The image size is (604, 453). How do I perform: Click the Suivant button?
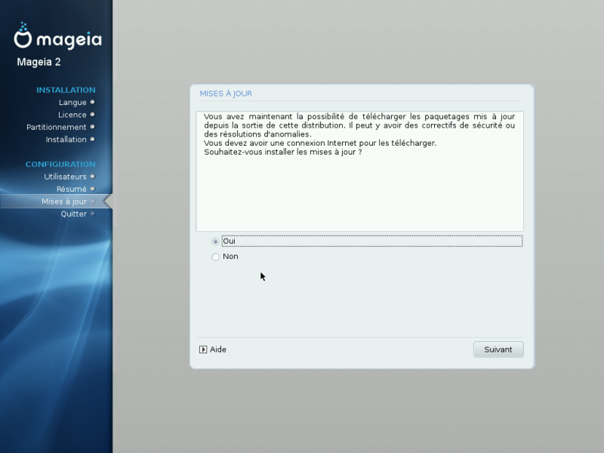pos(498,350)
